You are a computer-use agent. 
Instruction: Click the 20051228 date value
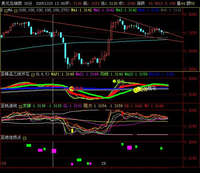(x=44, y=3)
